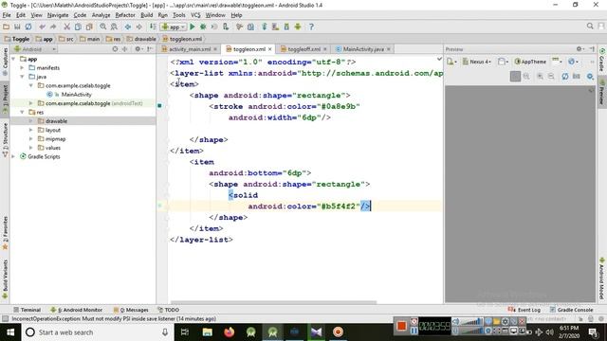
Task: Click the Undo arrow icon
Action: 42,27
